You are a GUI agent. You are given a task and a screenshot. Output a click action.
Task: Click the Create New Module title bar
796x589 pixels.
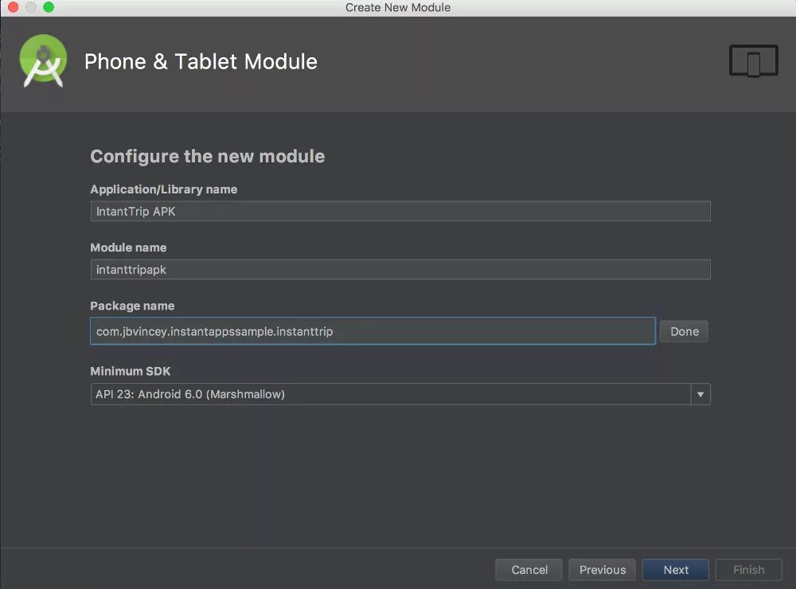[398, 7]
